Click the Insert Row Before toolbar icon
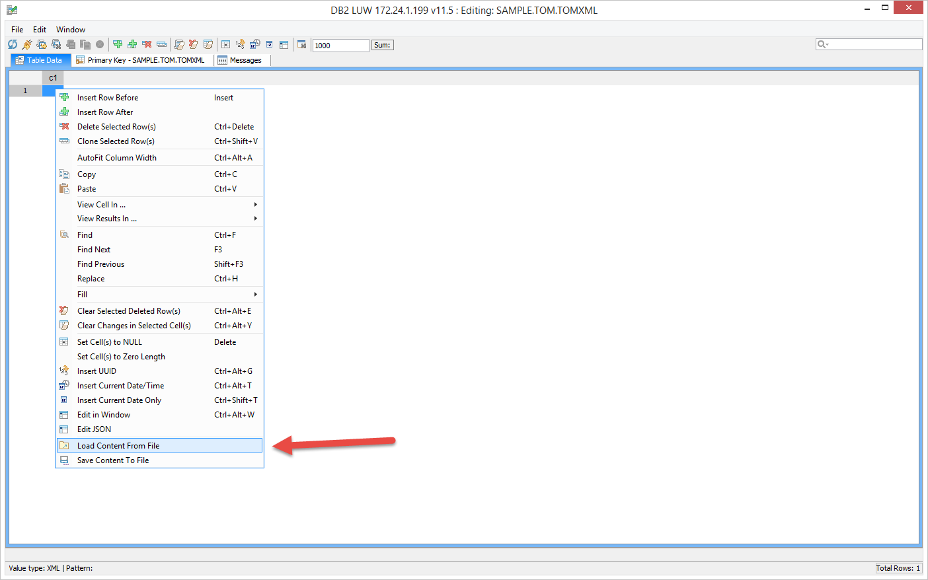Screen dimensions: 928x580 (118, 44)
